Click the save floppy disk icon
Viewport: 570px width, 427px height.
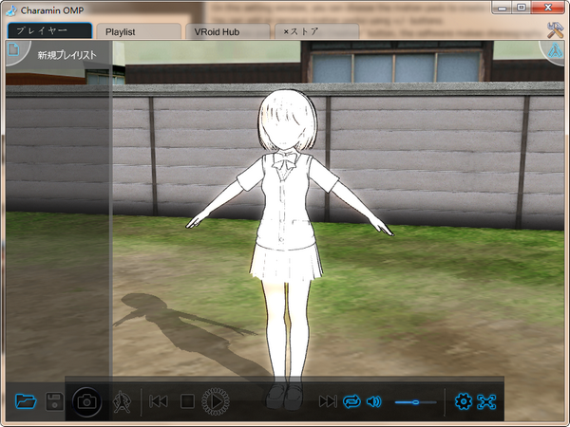tap(55, 401)
